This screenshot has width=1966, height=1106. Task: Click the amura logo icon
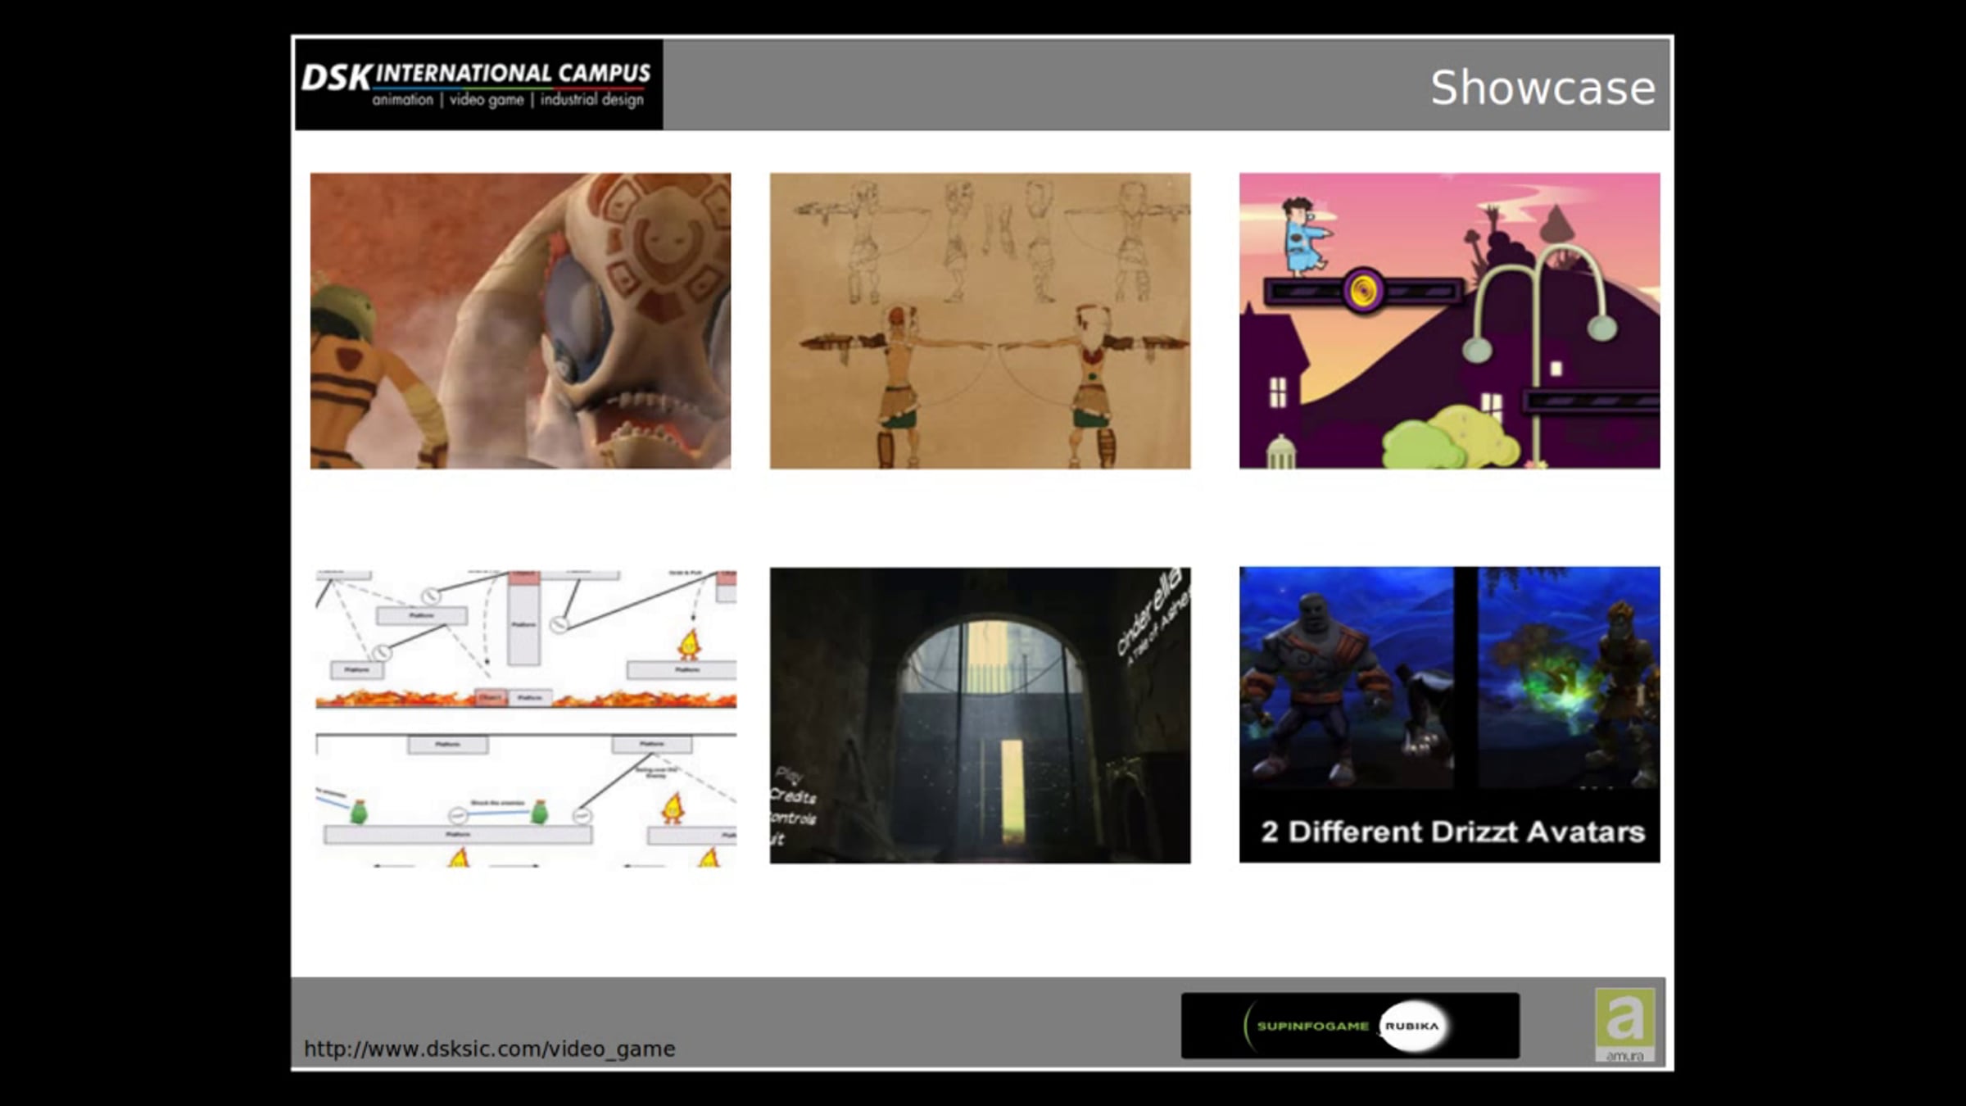pyautogui.click(x=1624, y=1023)
